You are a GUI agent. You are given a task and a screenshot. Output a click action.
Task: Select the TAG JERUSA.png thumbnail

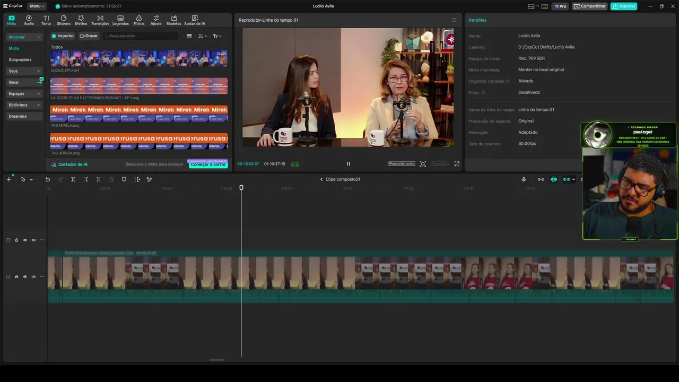139,141
